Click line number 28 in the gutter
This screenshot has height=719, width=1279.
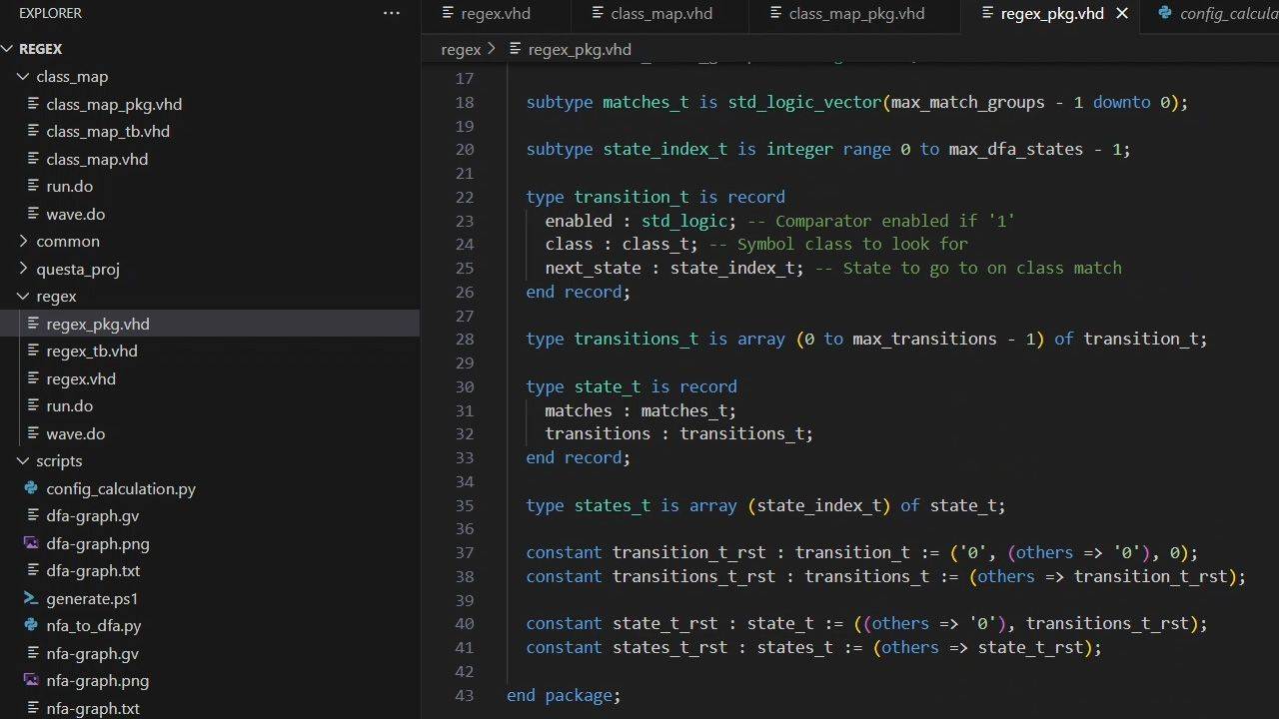point(464,339)
